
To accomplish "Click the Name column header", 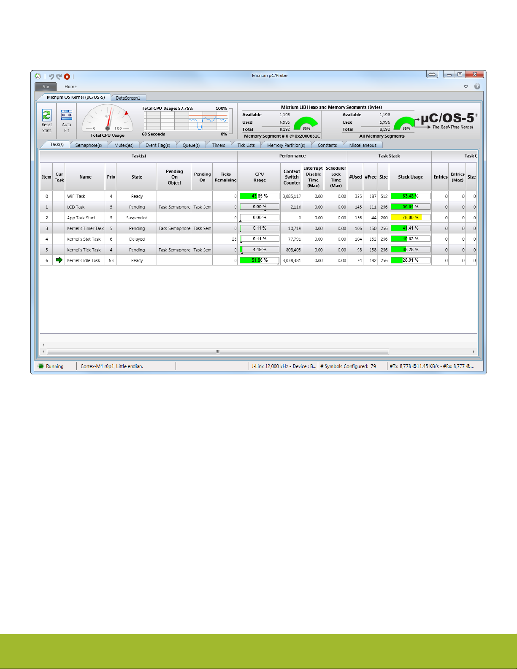I will tap(85, 177).
